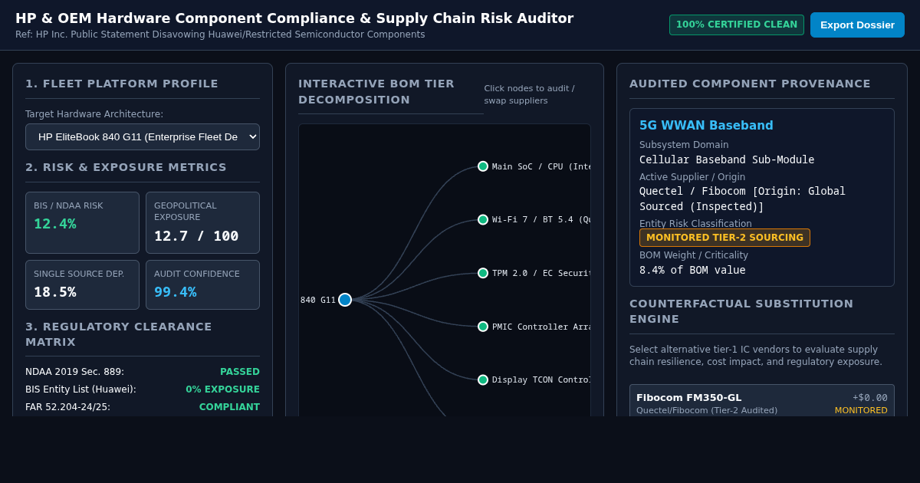Image resolution: width=920 pixels, height=483 pixels.
Task: Click the Monitored Tier-2 Sourcing badge
Action: click(x=724, y=238)
